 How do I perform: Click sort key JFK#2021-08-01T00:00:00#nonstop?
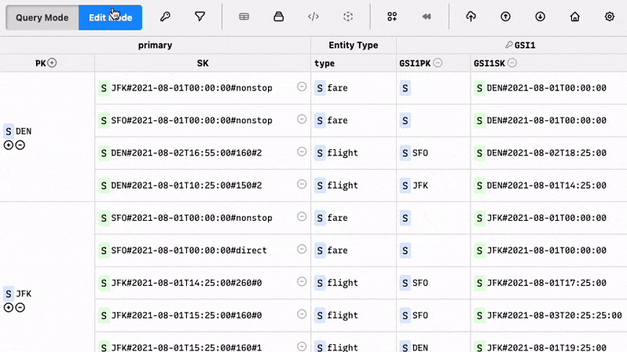click(x=192, y=88)
